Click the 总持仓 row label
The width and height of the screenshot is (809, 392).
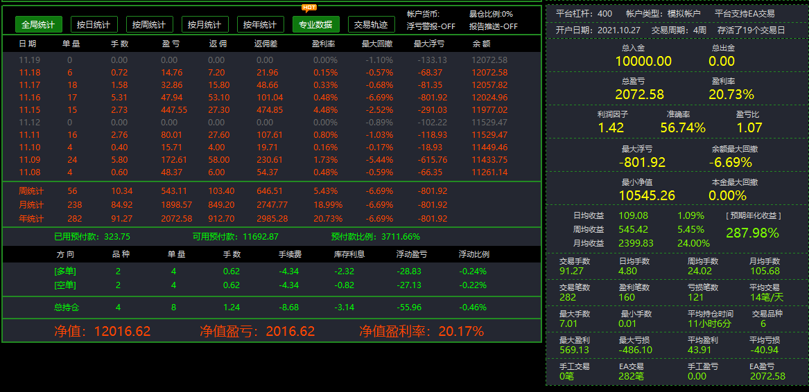coord(67,308)
